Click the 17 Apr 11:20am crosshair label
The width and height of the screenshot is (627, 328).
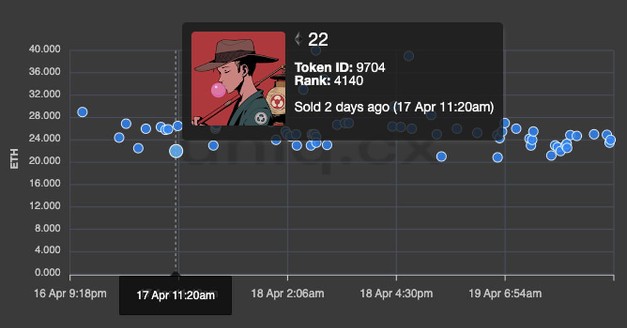pyautogui.click(x=176, y=295)
